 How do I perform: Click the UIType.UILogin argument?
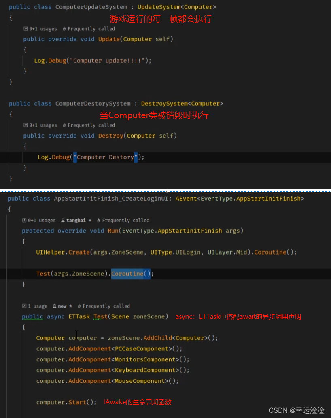click(x=175, y=252)
